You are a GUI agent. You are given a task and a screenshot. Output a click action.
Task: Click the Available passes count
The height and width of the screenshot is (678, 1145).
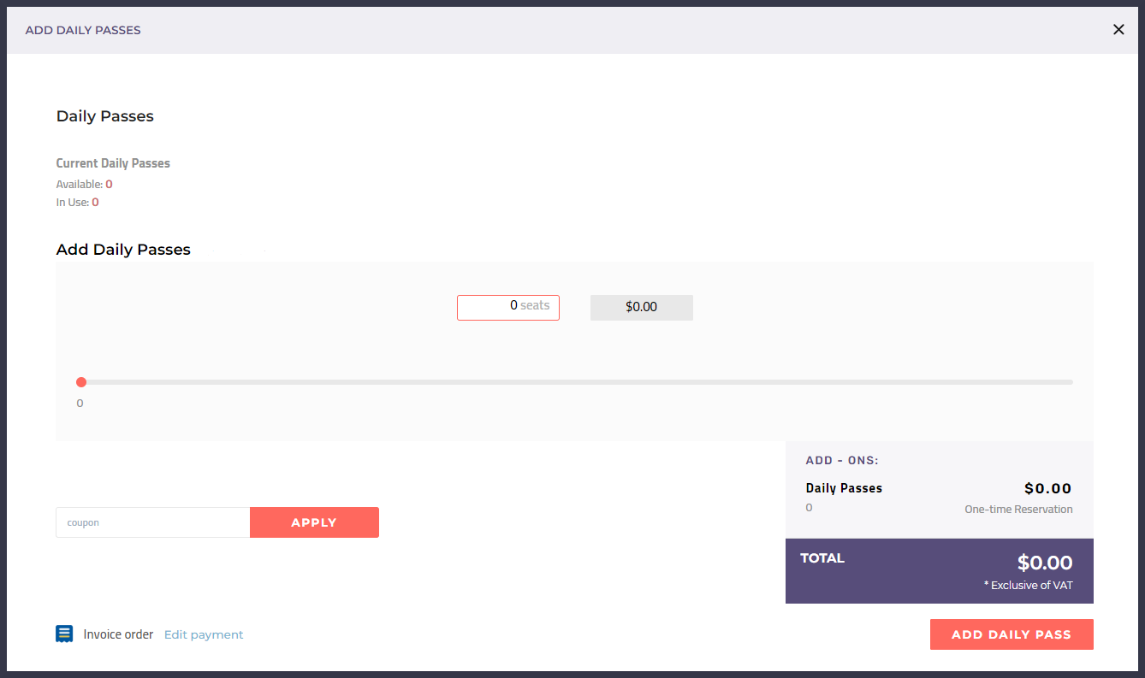110,184
